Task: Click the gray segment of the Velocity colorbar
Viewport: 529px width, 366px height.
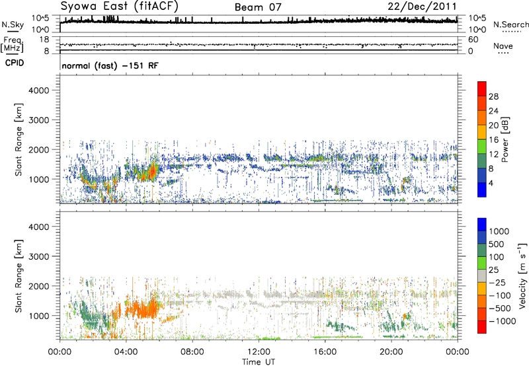Action: coord(482,275)
